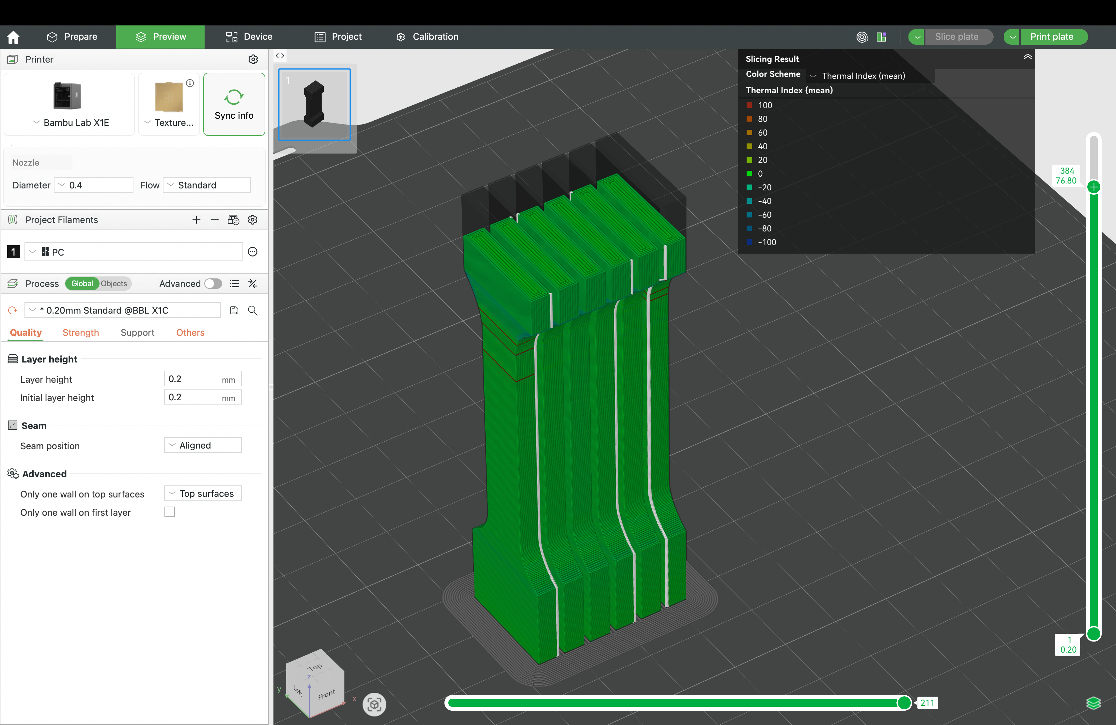
Task: Add a new project filament with the plus icon
Action: point(196,220)
